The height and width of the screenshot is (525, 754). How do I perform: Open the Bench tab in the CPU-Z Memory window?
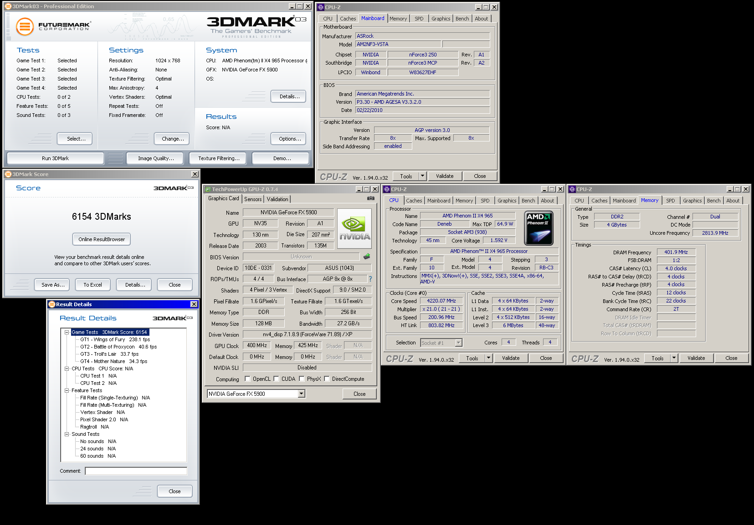714,201
